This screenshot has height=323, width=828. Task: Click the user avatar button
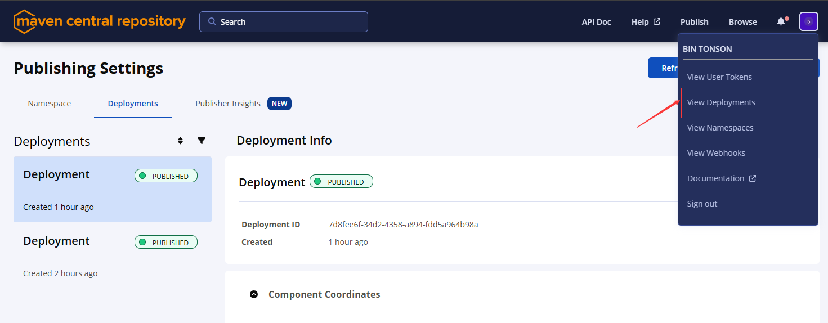(x=809, y=21)
